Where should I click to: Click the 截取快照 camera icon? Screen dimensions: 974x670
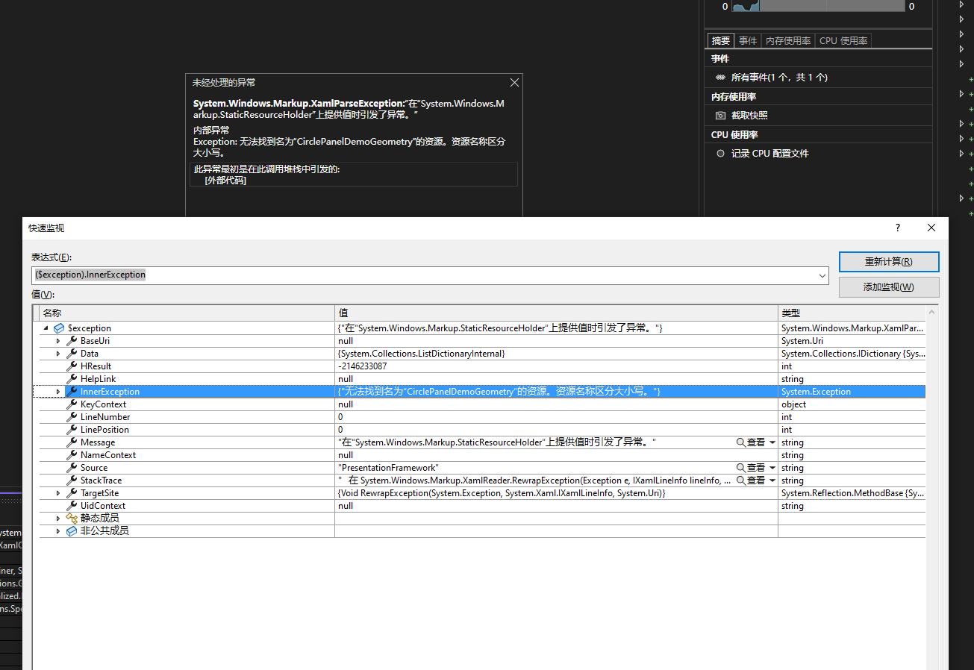721,115
